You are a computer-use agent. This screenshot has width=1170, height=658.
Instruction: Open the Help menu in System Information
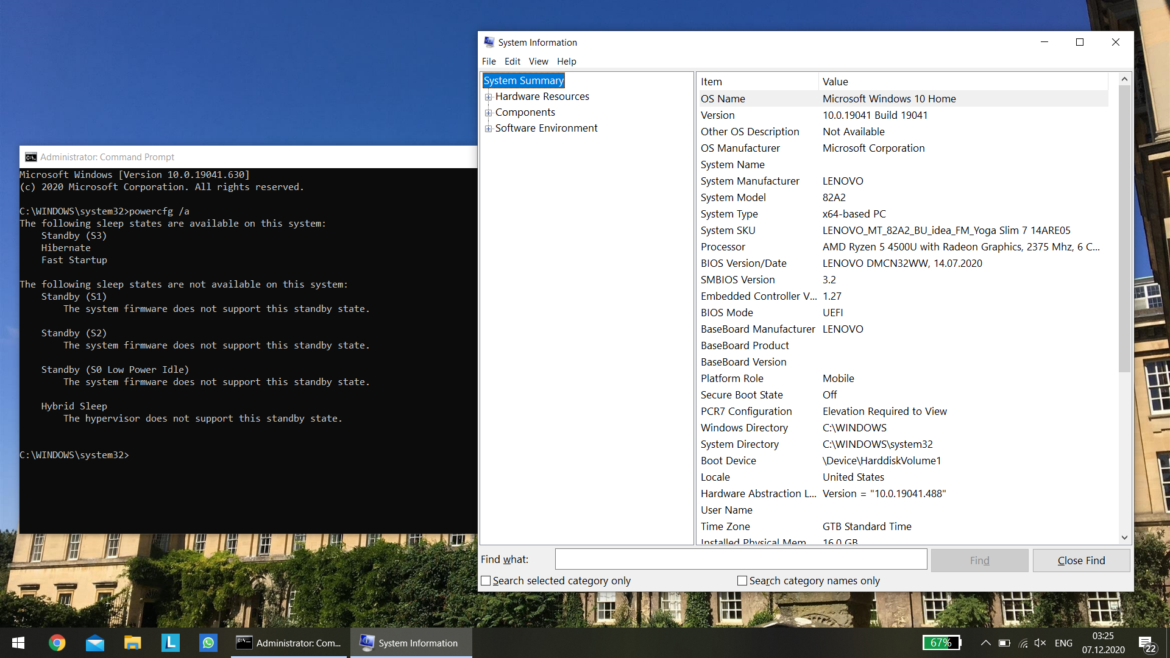(x=566, y=62)
